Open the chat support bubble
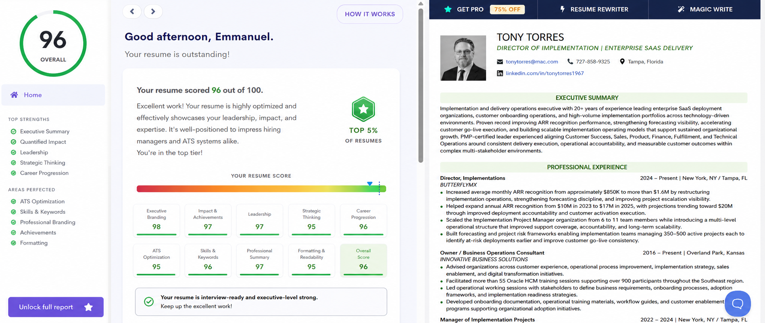 click(738, 304)
